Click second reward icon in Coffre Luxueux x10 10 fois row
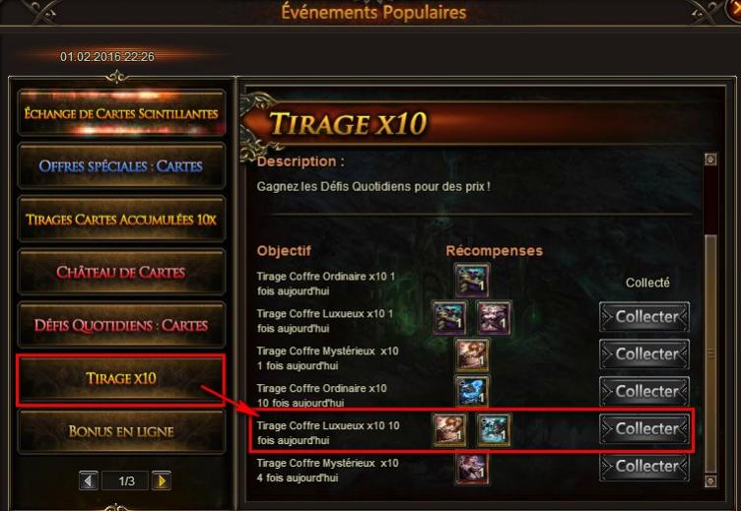 coord(494,429)
